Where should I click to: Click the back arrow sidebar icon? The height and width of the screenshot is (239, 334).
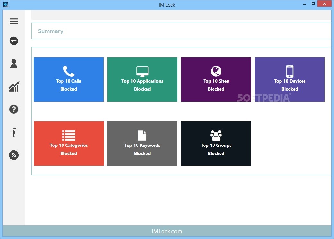(x=14, y=41)
